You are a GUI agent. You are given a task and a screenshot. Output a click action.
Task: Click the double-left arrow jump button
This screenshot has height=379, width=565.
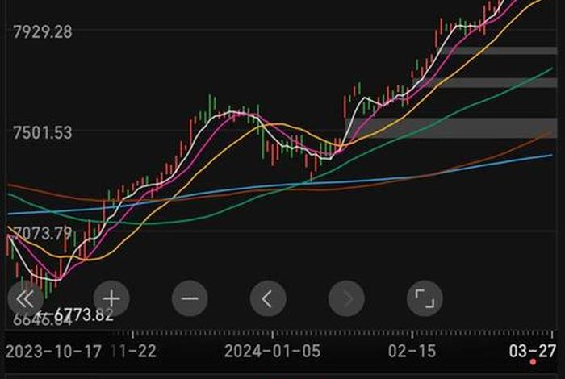[x=24, y=299]
